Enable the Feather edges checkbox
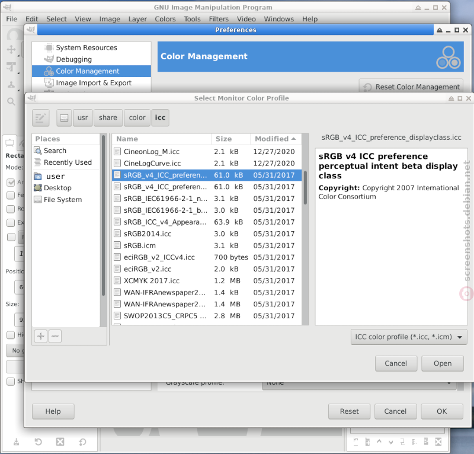 pos(11,195)
